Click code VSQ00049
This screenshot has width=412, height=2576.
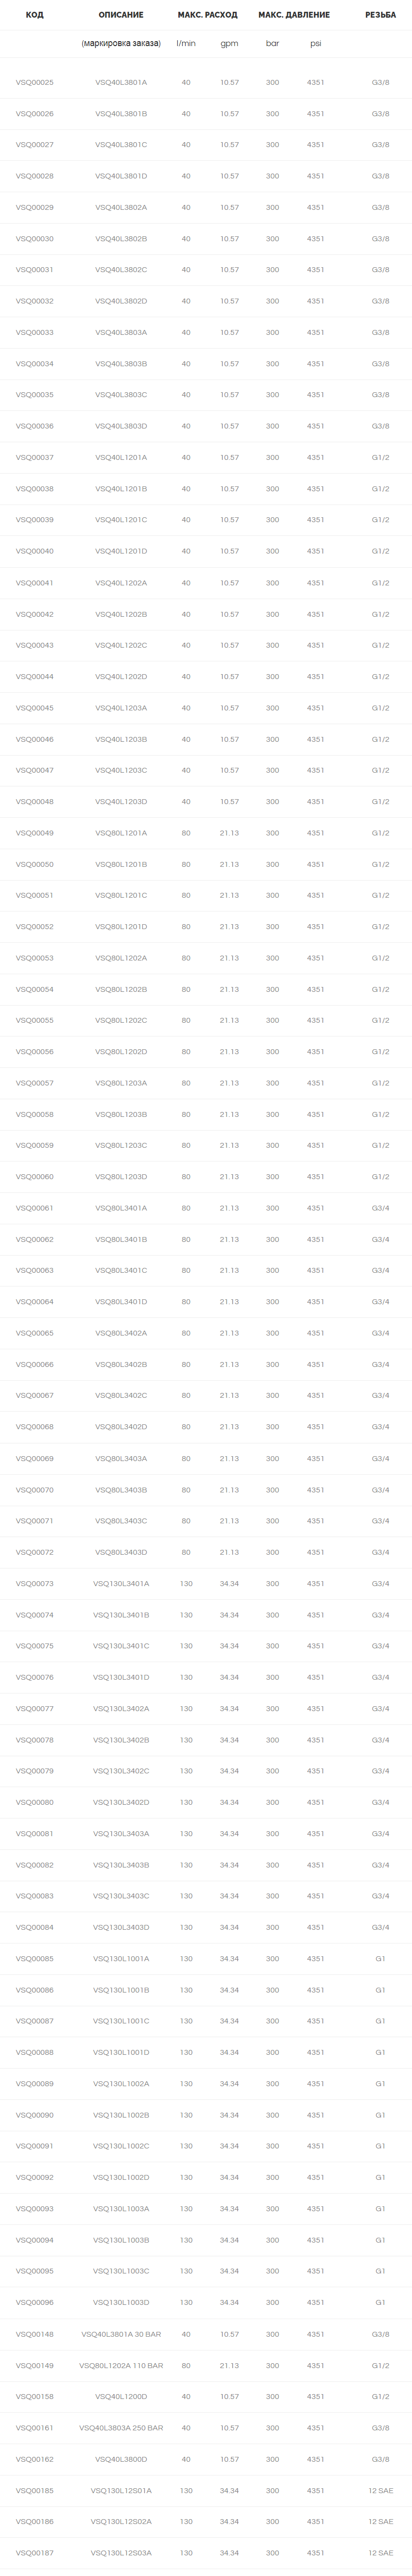(35, 833)
